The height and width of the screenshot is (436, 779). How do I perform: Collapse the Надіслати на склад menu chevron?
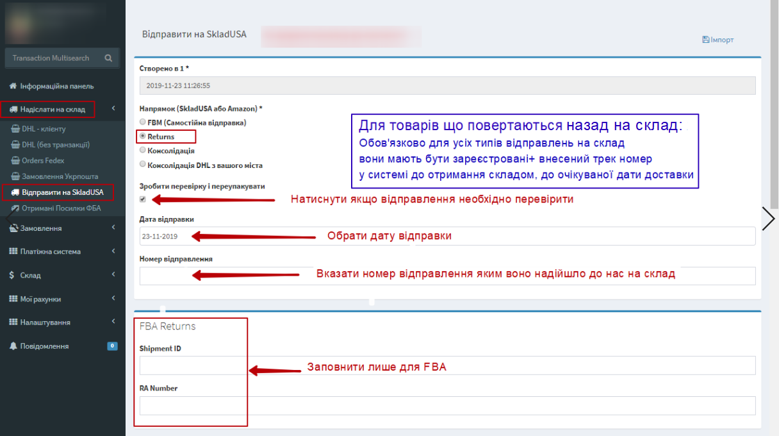coord(113,109)
